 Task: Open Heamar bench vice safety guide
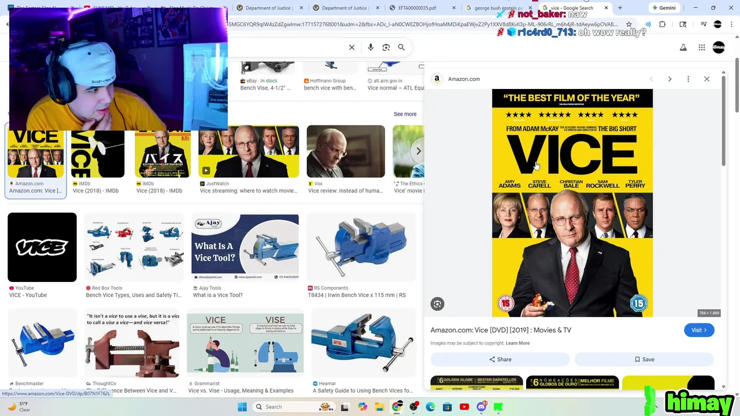[x=363, y=343]
